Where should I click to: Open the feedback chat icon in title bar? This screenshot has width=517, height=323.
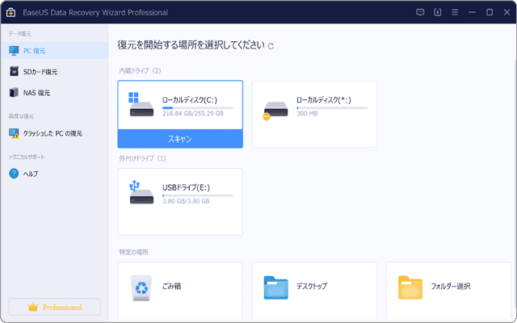click(420, 13)
